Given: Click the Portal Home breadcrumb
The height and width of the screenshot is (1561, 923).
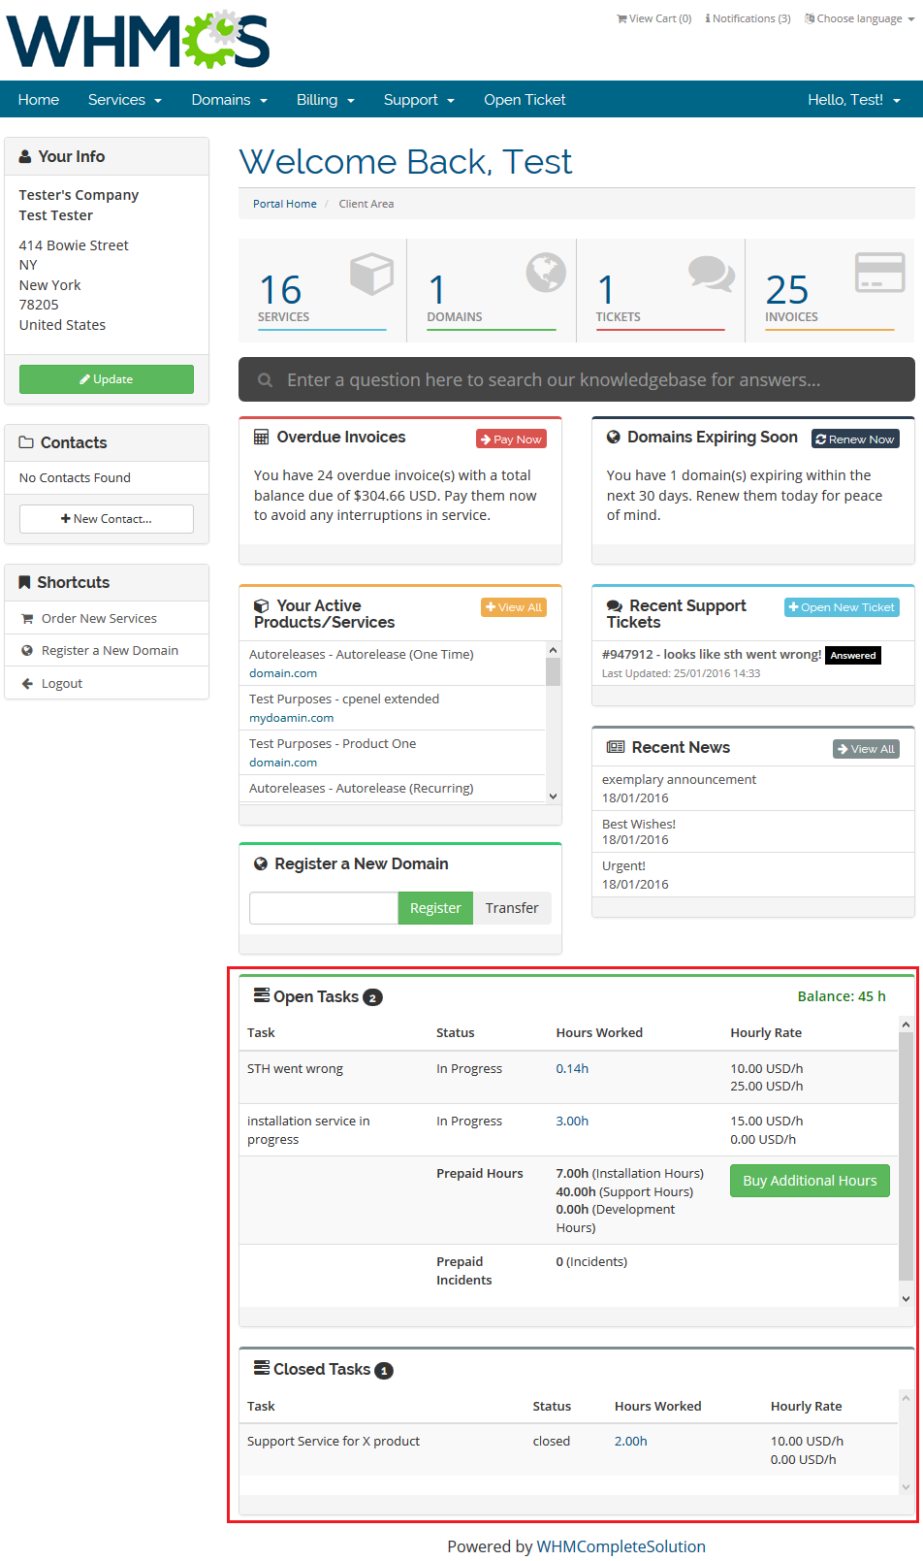Looking at the screenshot, I should click(x=285, y=204).
